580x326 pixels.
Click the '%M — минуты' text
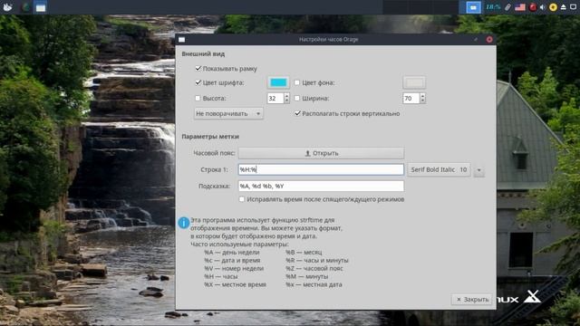tap(306, 276)
